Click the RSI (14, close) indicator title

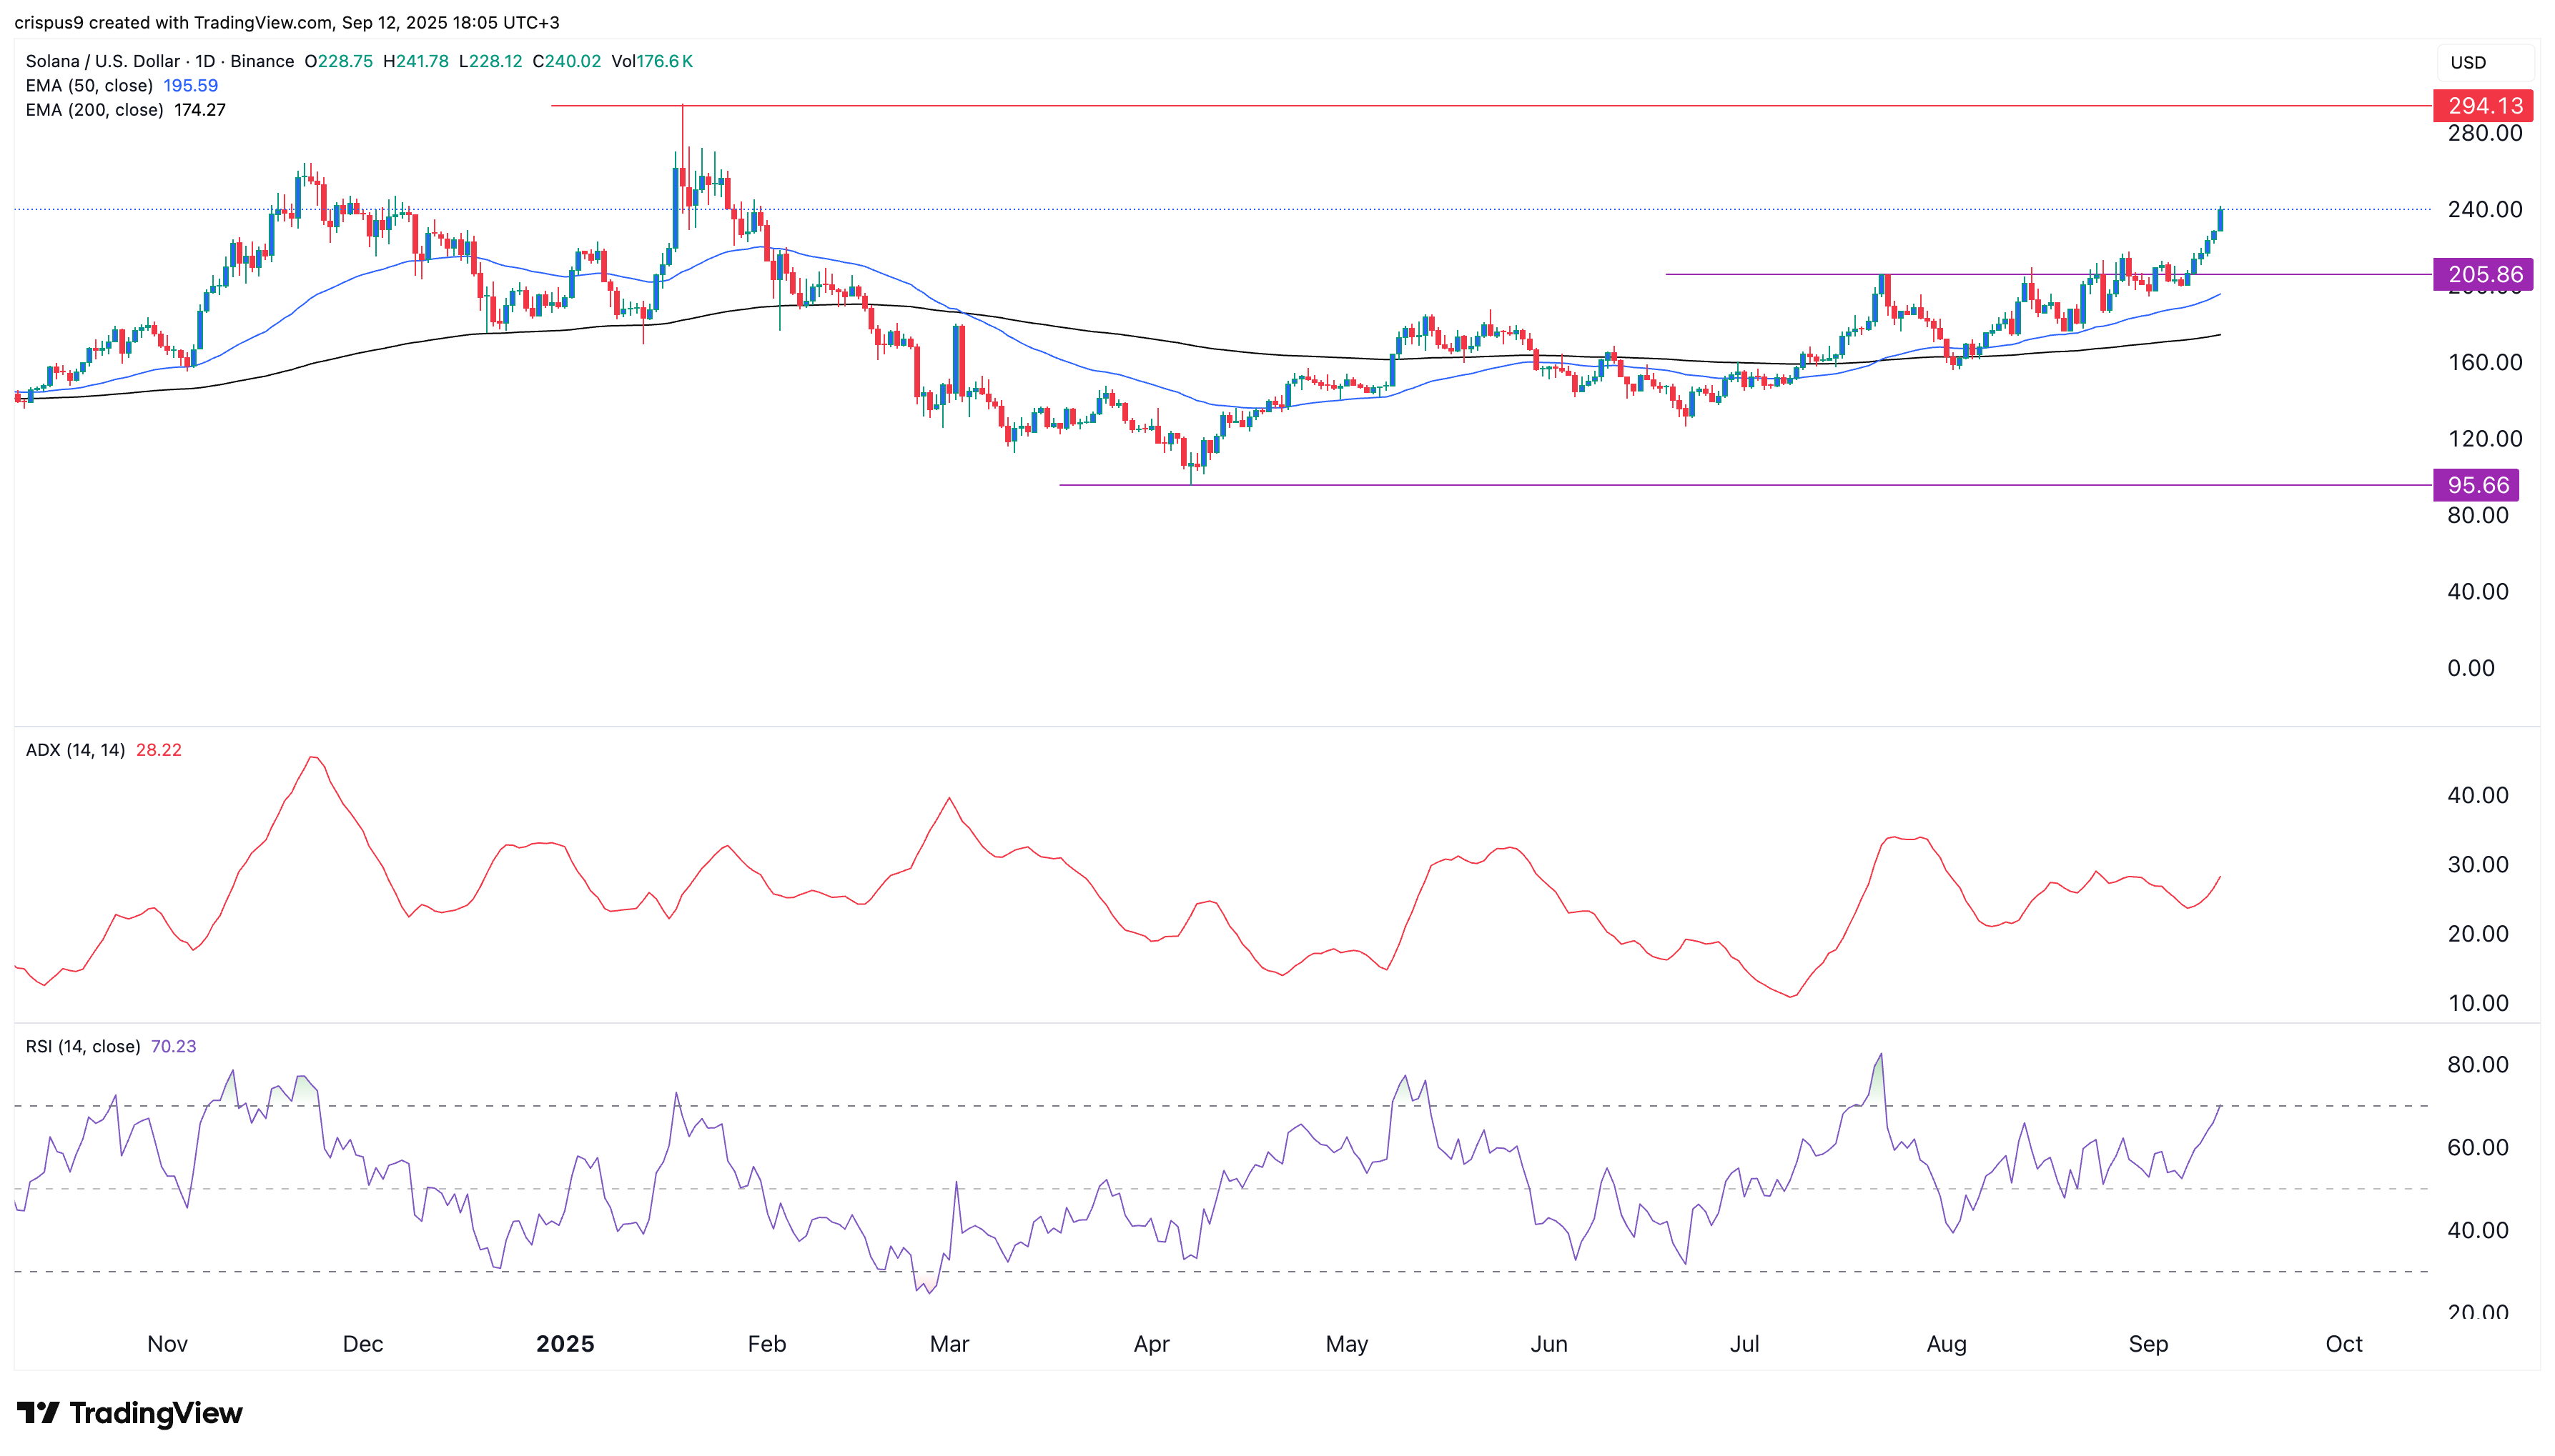83,1046
